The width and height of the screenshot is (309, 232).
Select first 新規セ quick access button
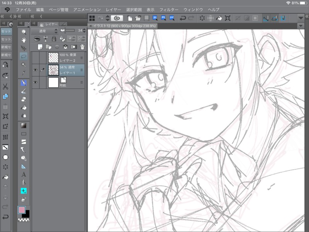tap(6, 47)
